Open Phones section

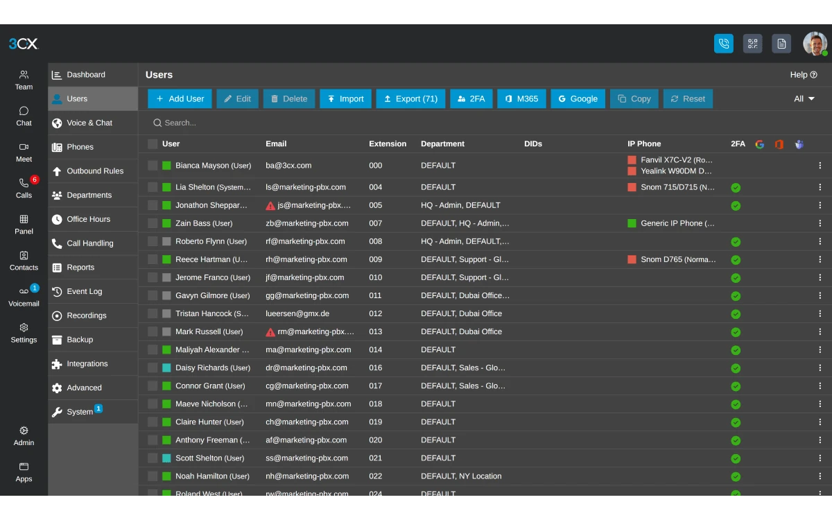(x=93, y=147)
